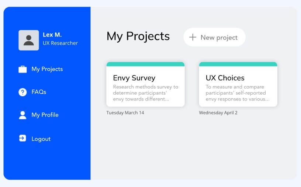Click the UX Choices description text
This screenshot has height=187, width=301.
[x=238, y=93]
